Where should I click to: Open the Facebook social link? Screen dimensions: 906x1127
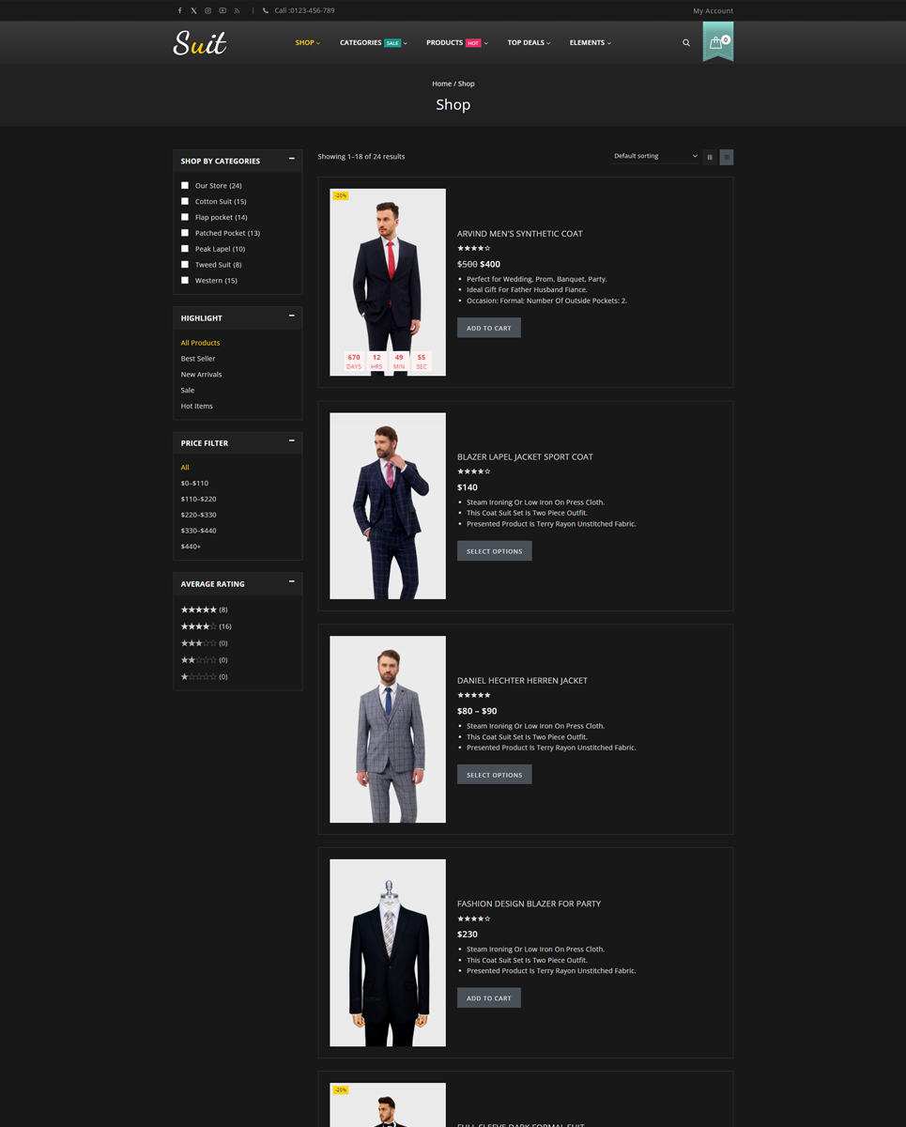pos(179,11)
